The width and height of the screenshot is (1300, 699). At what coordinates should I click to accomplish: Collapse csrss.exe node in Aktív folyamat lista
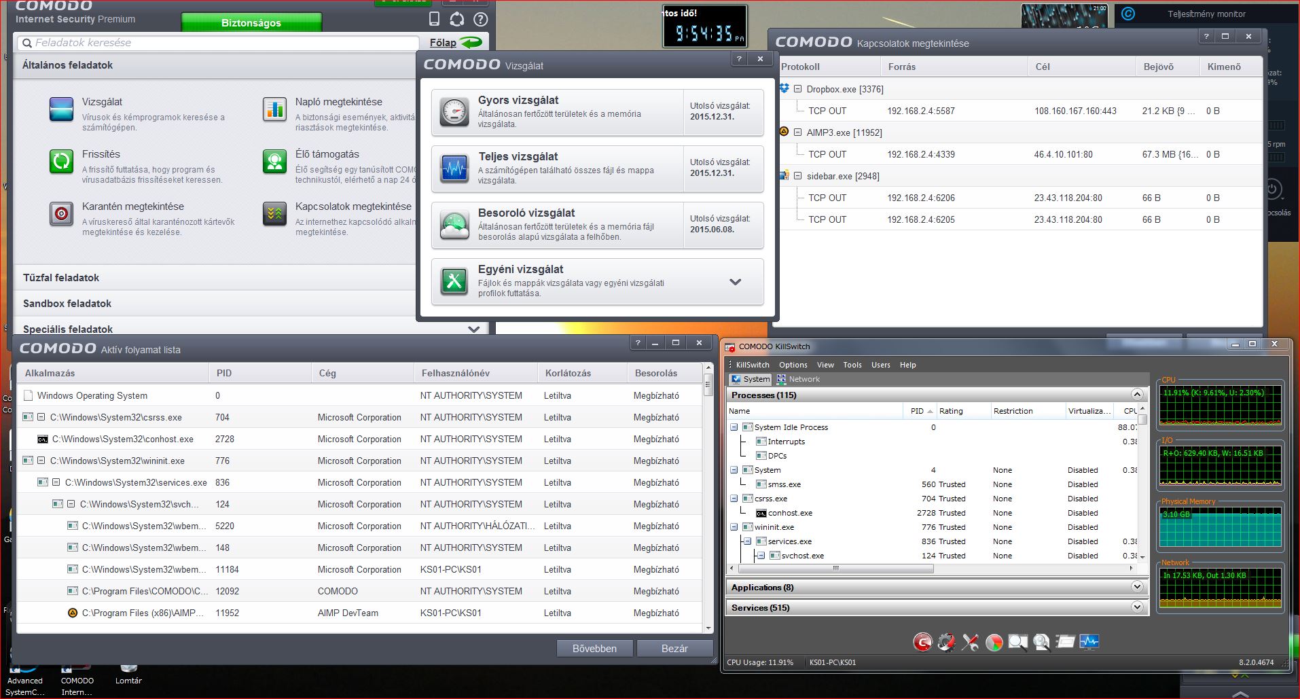[x=41, y=417]
